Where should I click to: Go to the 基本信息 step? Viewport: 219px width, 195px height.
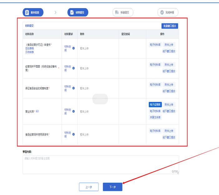(x=33, y=12)
